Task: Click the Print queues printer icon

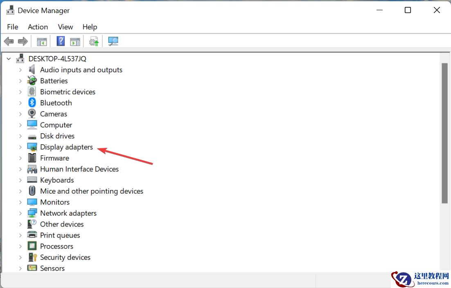Action: (32, 235)
